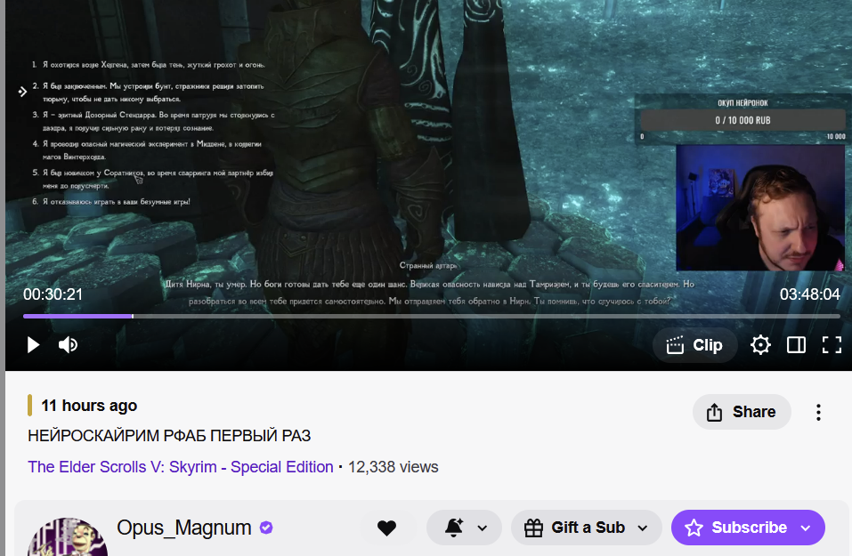Expand Subscribe options chevron

(x=806, y=528)
